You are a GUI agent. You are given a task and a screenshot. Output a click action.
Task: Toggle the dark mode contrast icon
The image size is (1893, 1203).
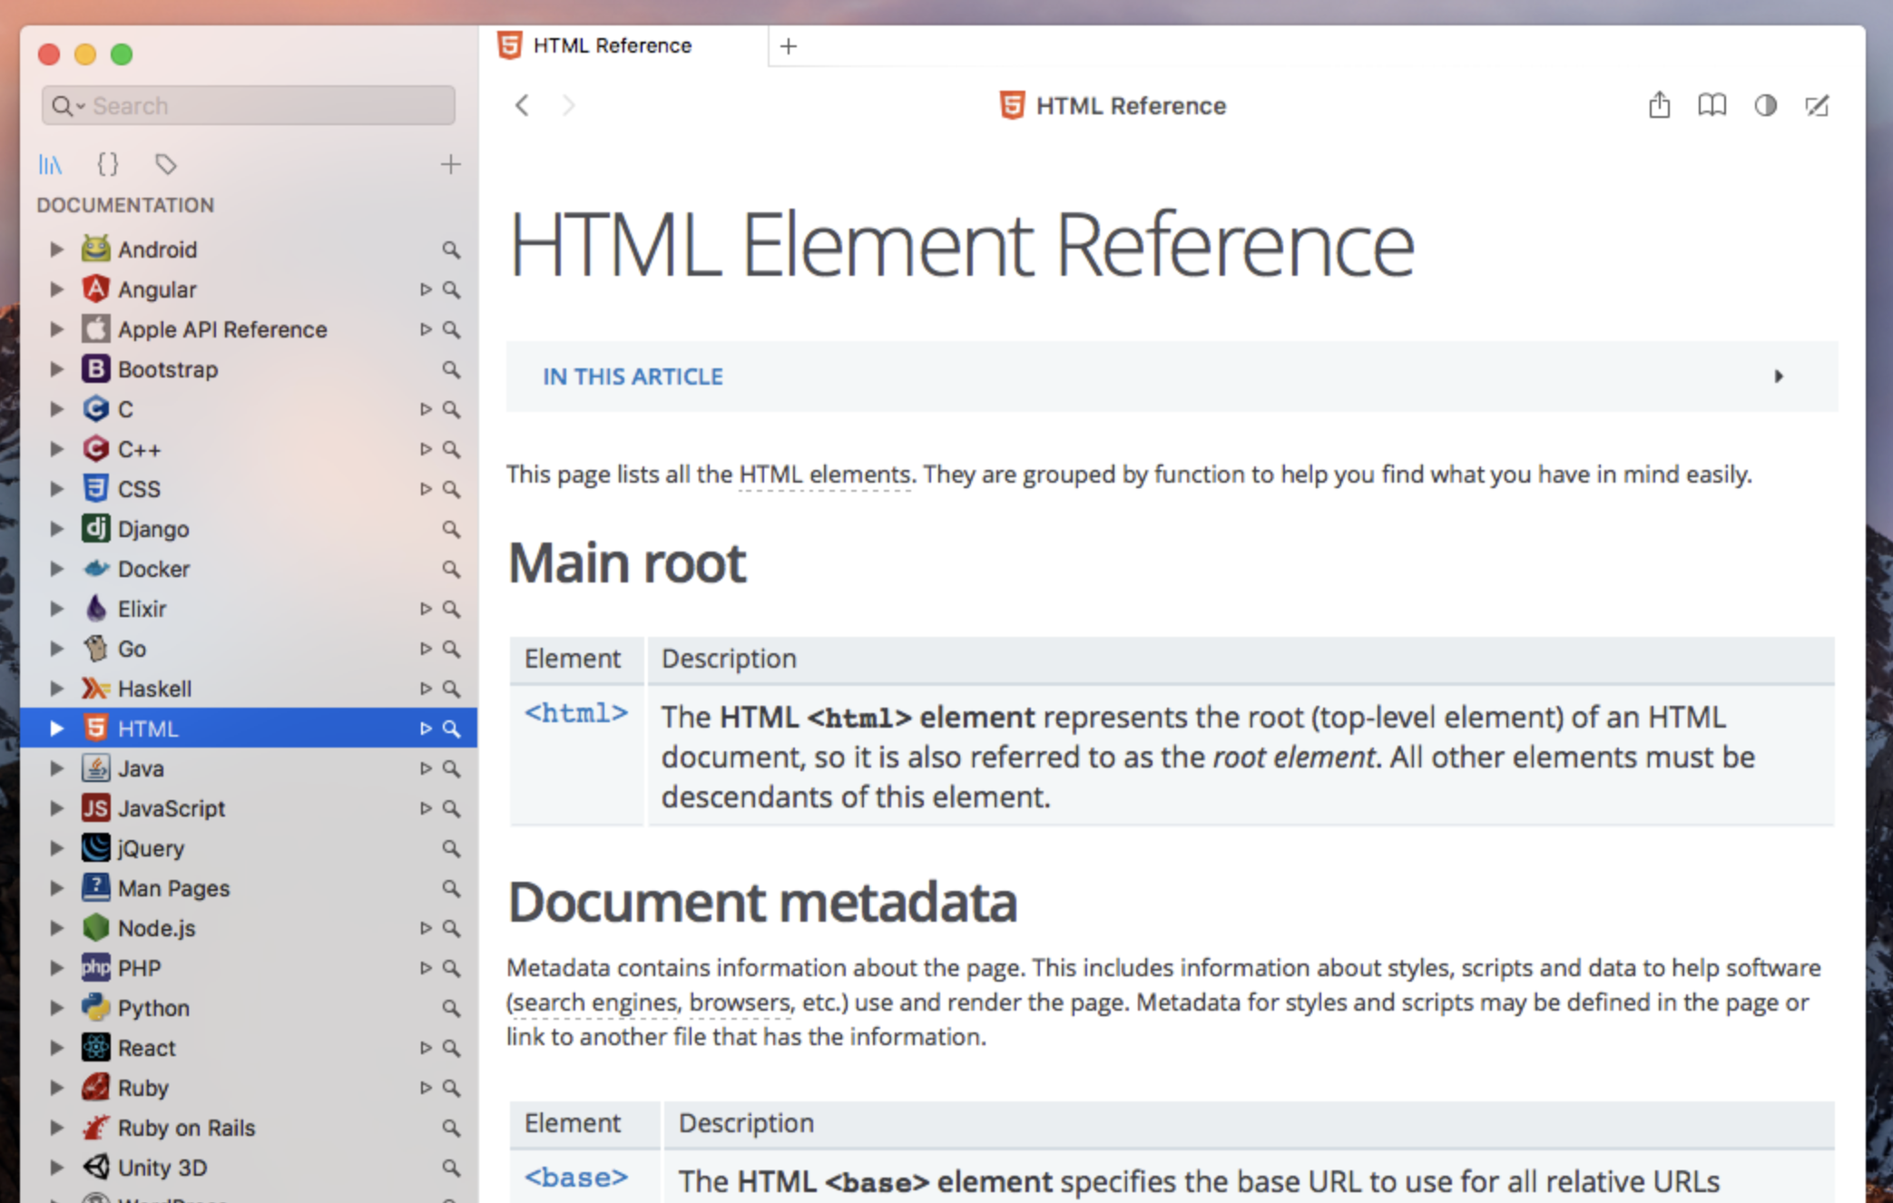point(1764,105)
